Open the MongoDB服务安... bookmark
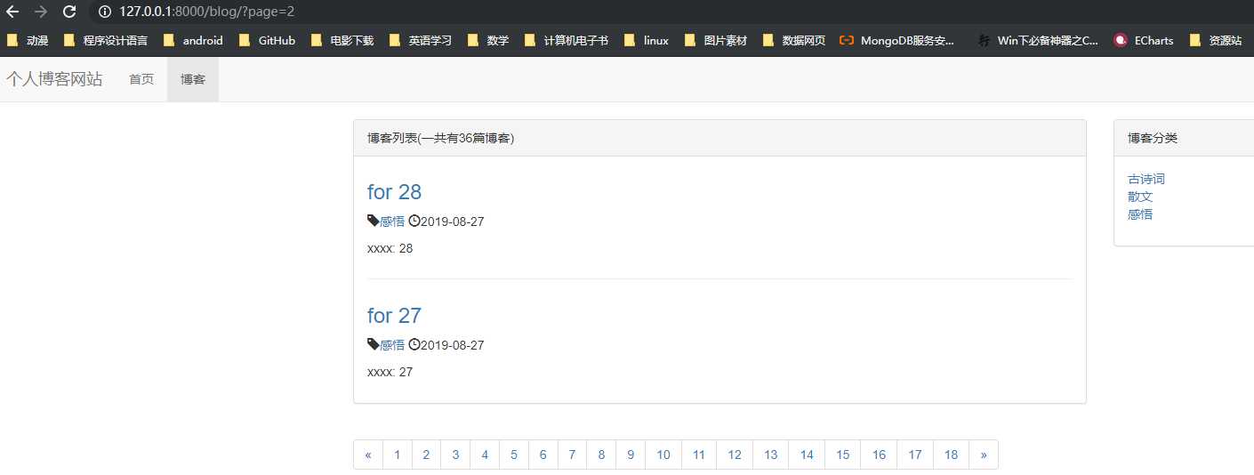Screen dimensions: 1254x475 897,40
